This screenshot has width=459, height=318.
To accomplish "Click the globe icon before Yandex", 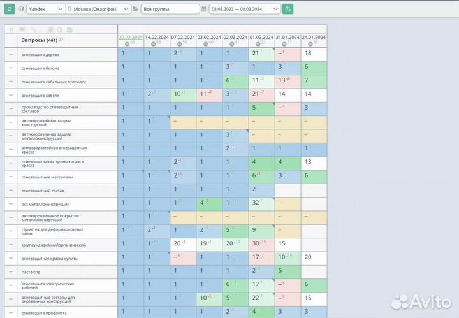I will 22,9.
